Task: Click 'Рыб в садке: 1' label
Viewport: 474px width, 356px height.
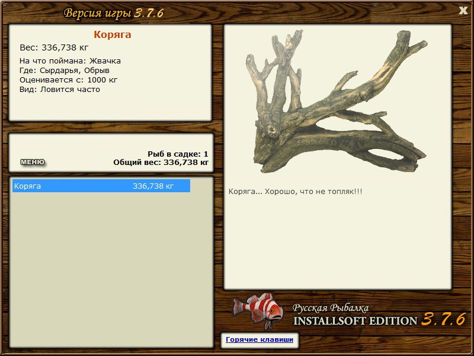Action: point(178,154)
